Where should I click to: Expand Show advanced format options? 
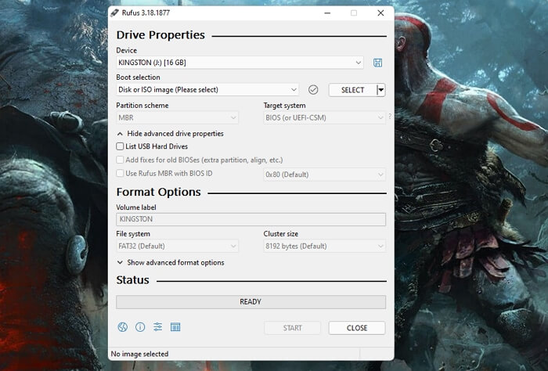point(171,262)
